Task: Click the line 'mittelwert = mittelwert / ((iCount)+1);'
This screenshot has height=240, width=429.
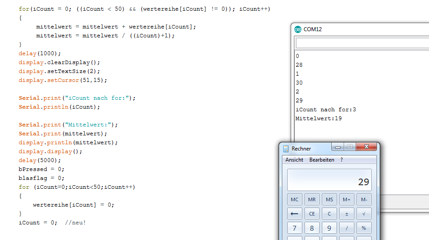Action: tap(105, 36)
